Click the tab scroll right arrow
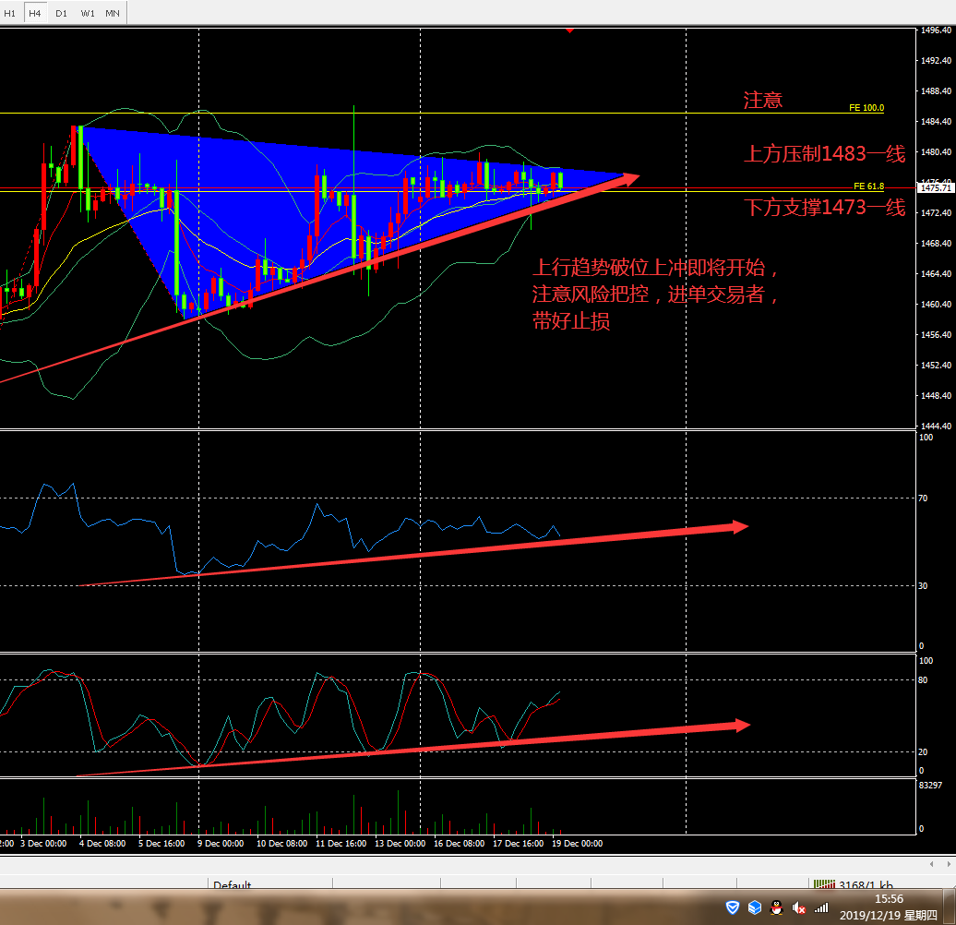Image resolution: width=956 pixels, height=925 pixels. coord(948,864)
